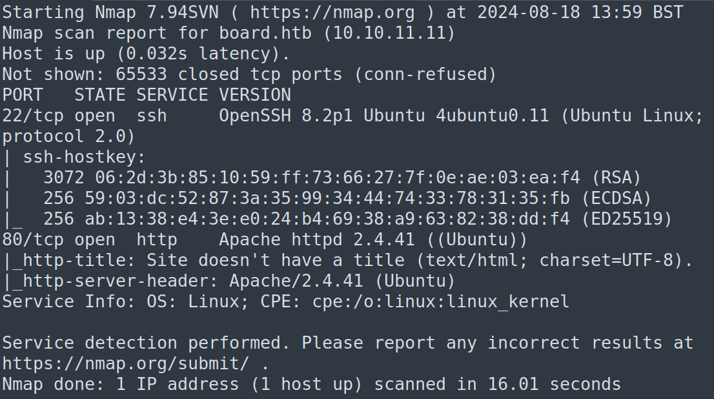The image size is (714, 399).
Task: Click the SERVICE column header
Action: click(172, 95)
